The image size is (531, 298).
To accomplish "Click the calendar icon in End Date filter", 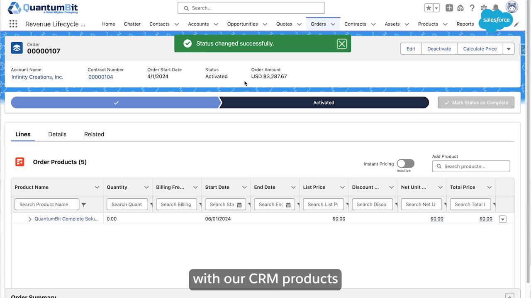I will pyautogui.click(x=288, y=205).
